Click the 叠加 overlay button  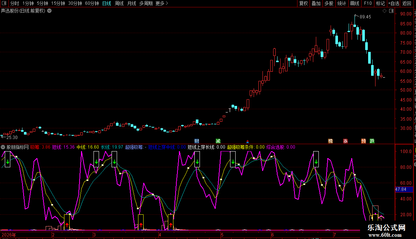click(316, 3)
